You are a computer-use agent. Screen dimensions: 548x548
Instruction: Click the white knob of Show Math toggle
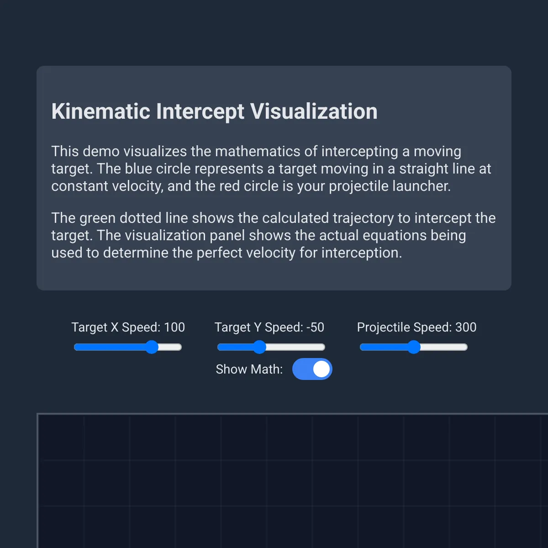pos(321,369)
